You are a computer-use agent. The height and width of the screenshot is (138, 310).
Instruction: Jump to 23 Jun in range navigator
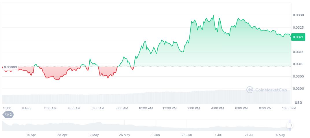pos(187,135)
